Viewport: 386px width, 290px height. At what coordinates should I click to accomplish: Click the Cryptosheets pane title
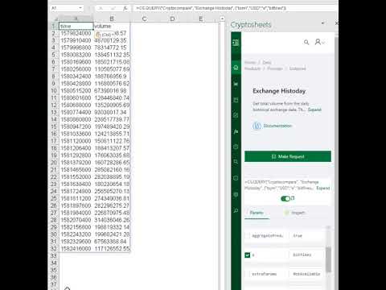251,24
